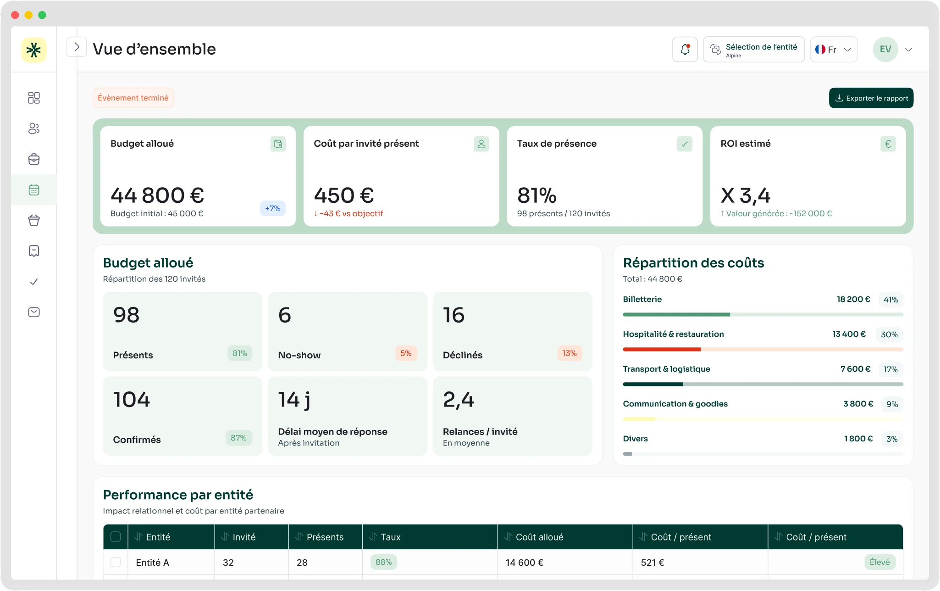Screen dimensions: 940x591
Task: Click the wallet icon on Budget alloué card
Action: [278, 144]
